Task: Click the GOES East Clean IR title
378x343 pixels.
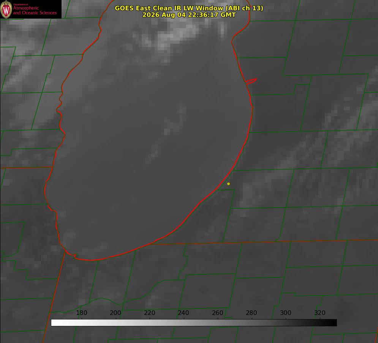Action: pyautogui.click(x=189, y=8)
